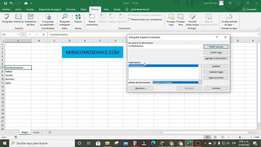Click the Cambiar button
261x147 pixels.
pyautogui.click(x=216, y=66)
